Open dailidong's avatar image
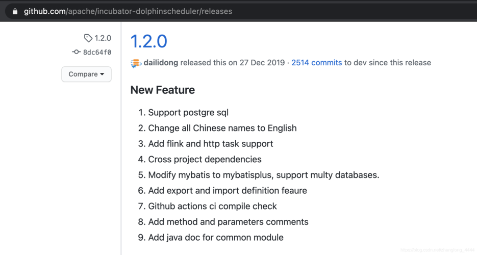 tap(136, 63)
